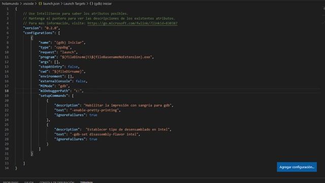
Task: Select holamundo in the breadcrumb path
Action: coord(10,4)
